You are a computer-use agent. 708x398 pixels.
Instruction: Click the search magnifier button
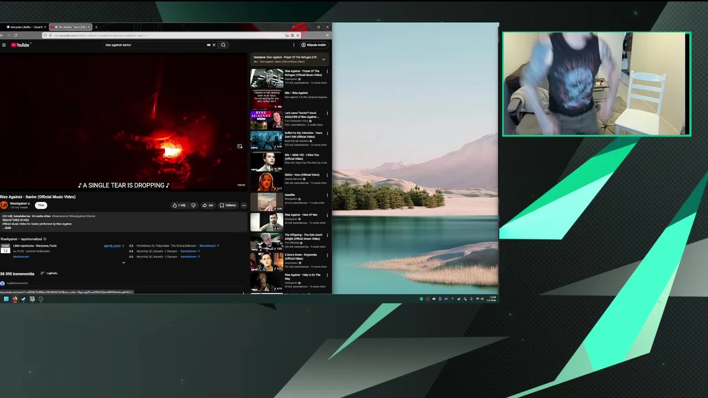(223, 45)
